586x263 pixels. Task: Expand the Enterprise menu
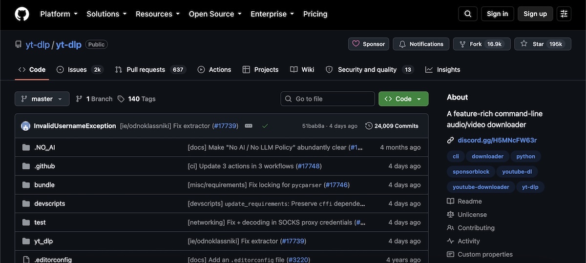click(272, 14)
